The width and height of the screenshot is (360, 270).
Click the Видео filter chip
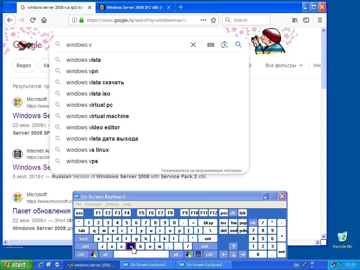tap(24, 65)
